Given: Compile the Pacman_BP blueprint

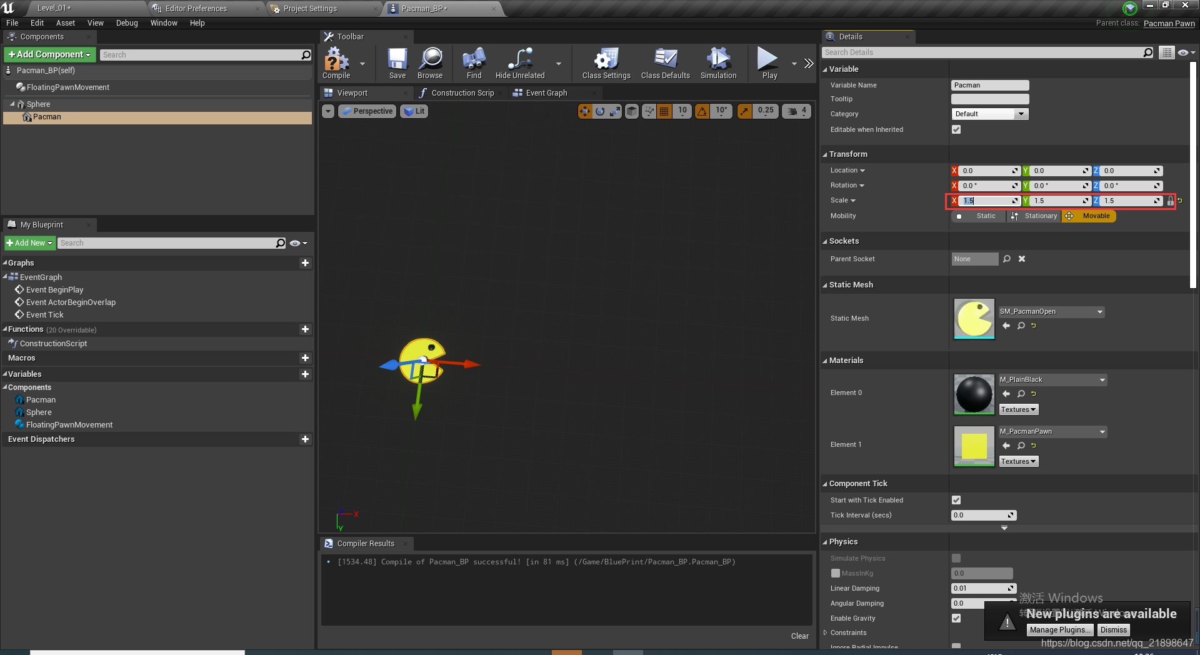Looking at the screenshot, I should (336, 64).
